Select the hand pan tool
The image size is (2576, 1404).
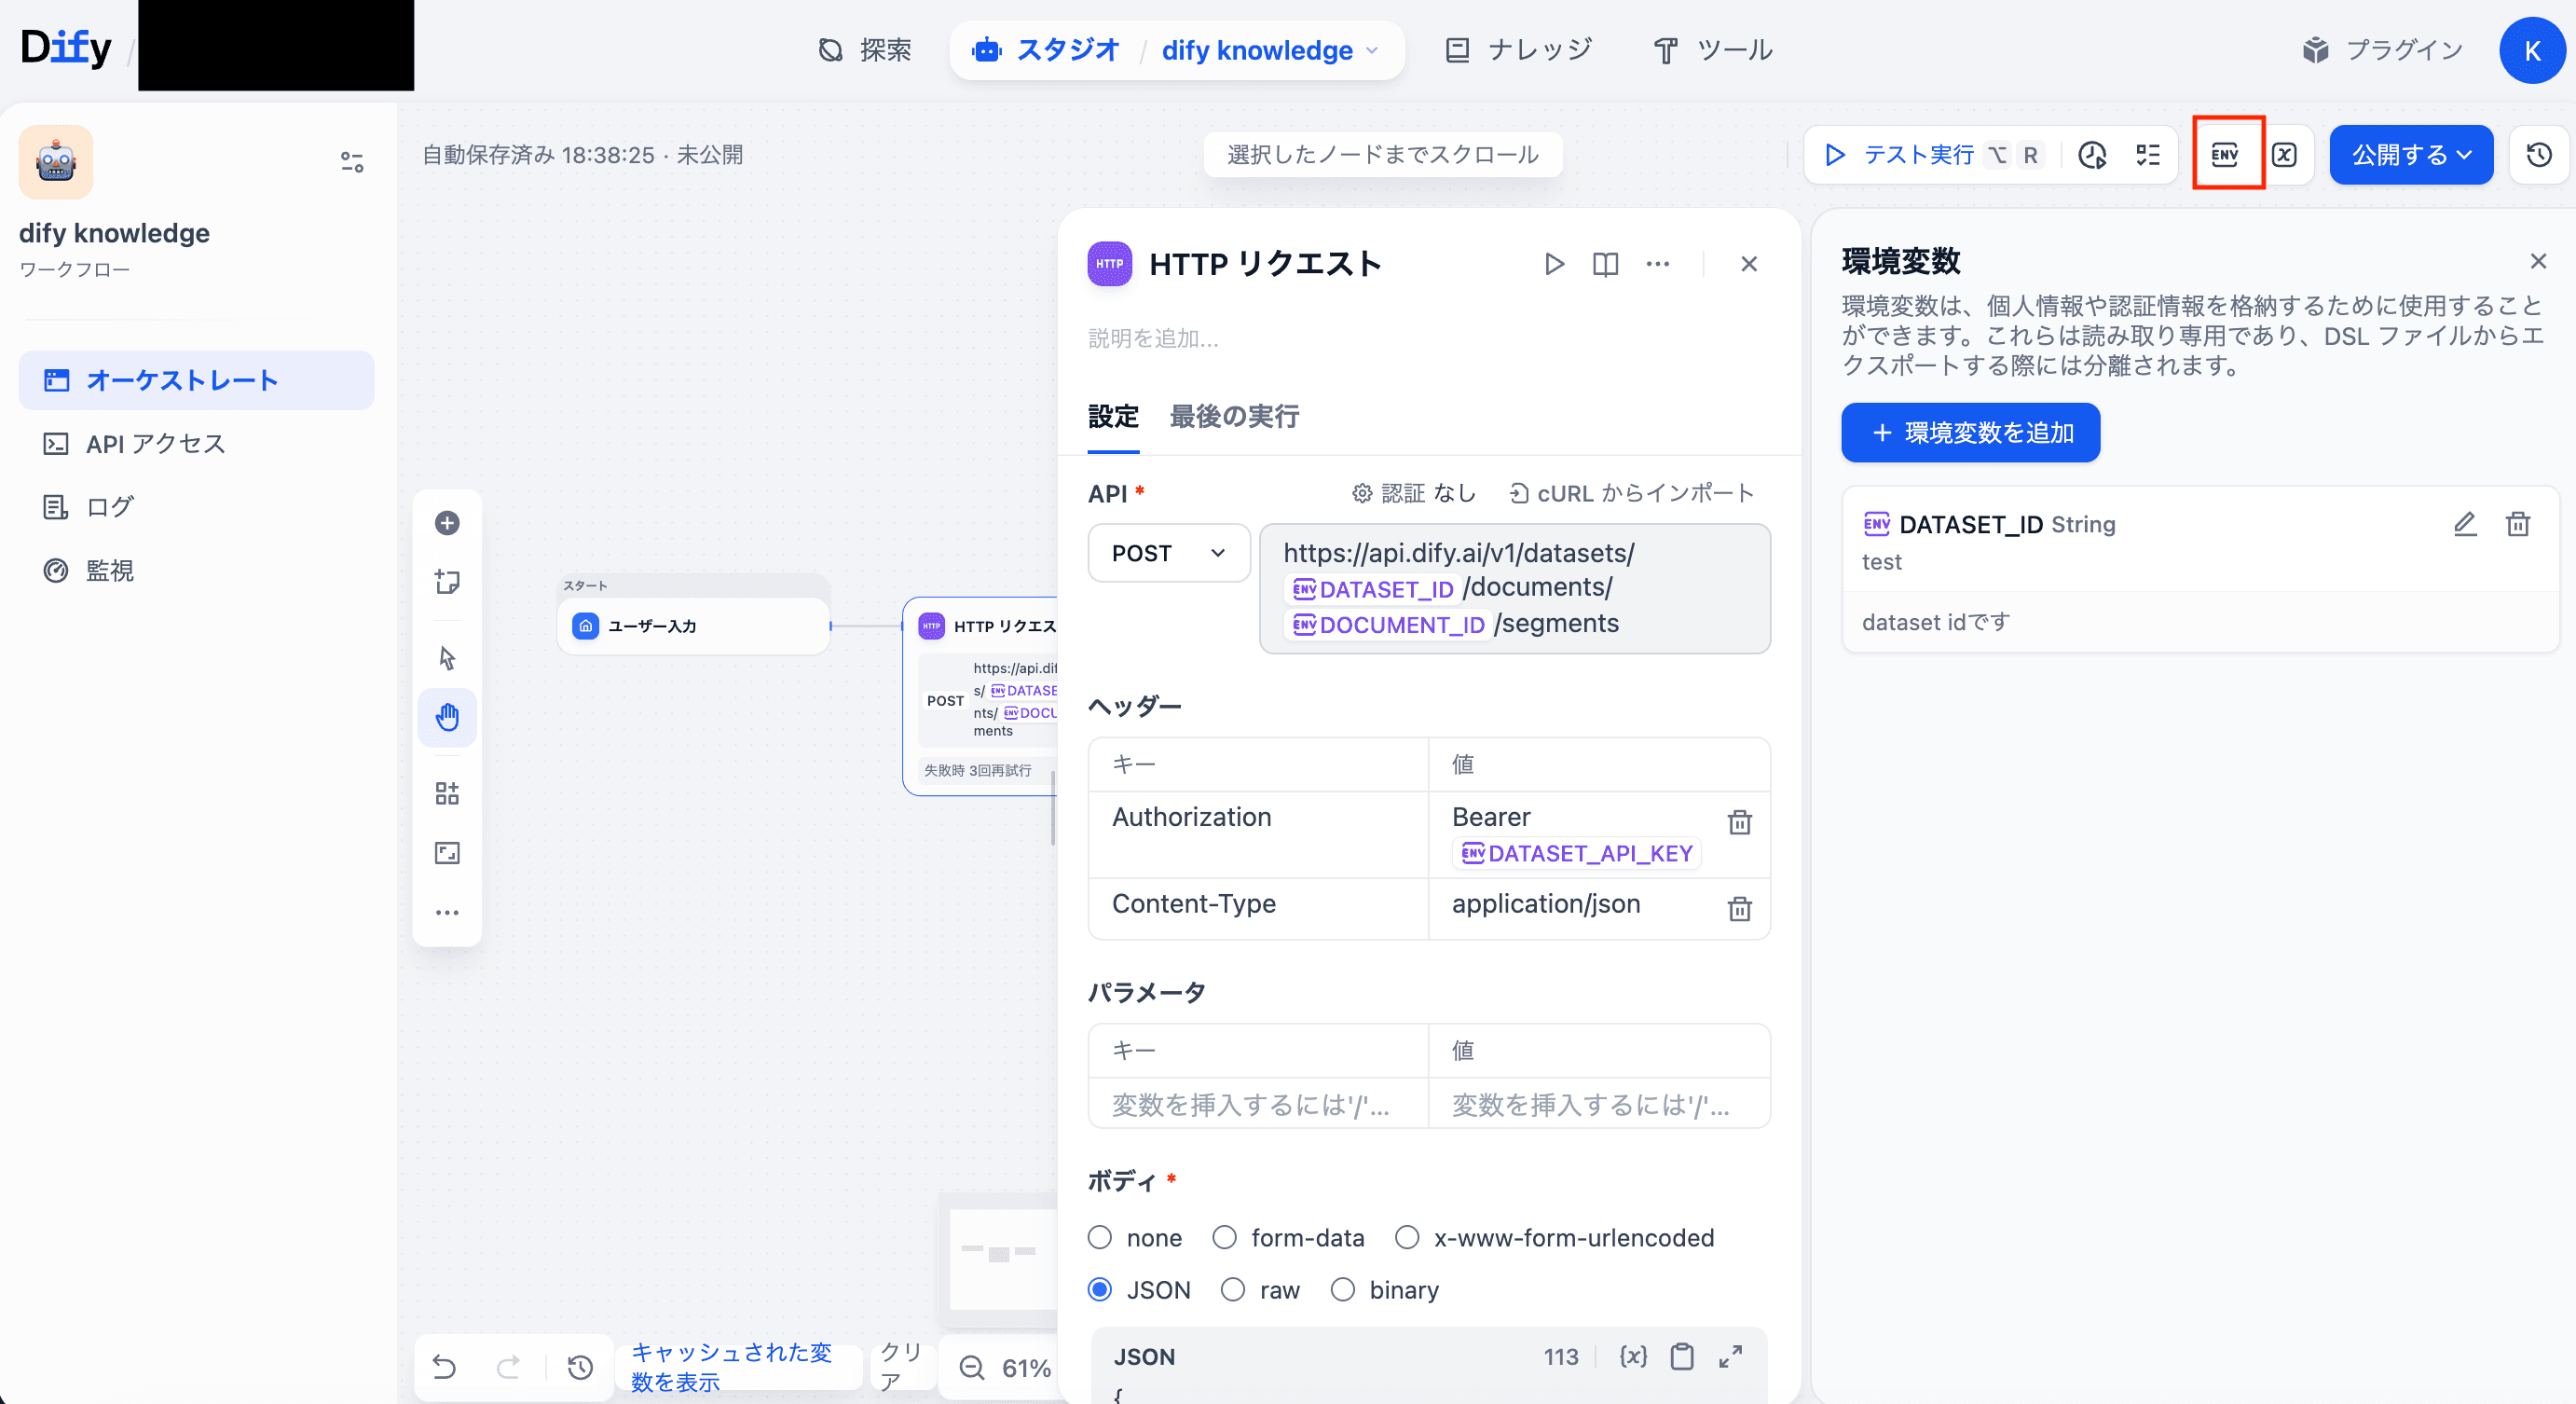[x=447, y=717]
